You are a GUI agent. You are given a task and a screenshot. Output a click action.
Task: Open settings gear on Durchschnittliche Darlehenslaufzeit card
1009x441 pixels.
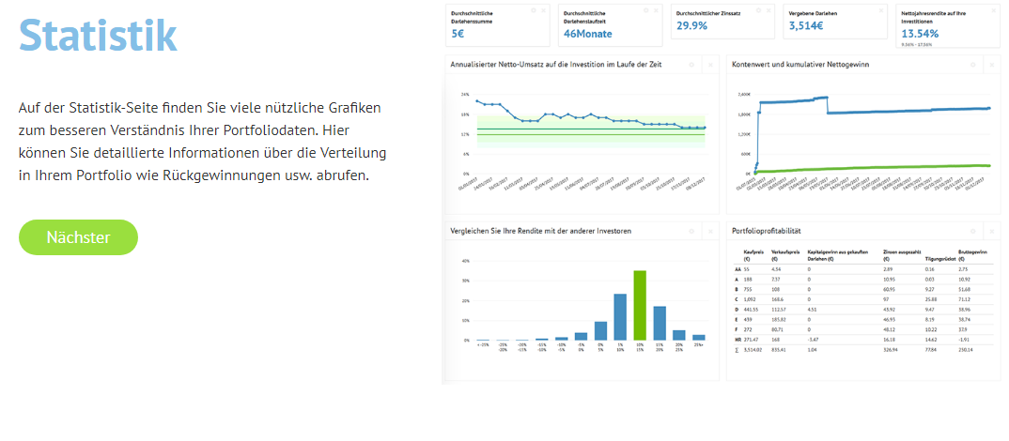pyautogui.click(x=646, y=10)
